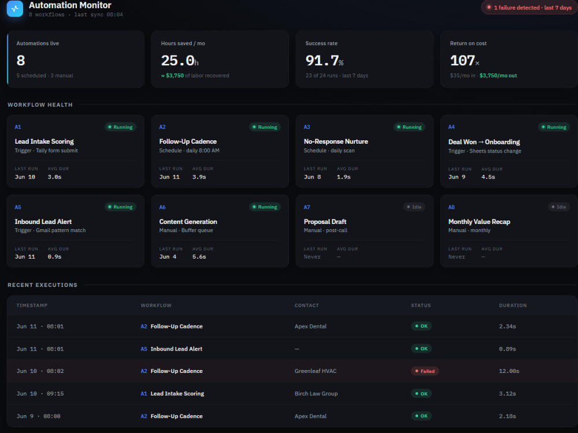The height and width of the screenshot is (433, 578).
Task: Select the Automations live stat card value 8
Action: tap(21, 61)
